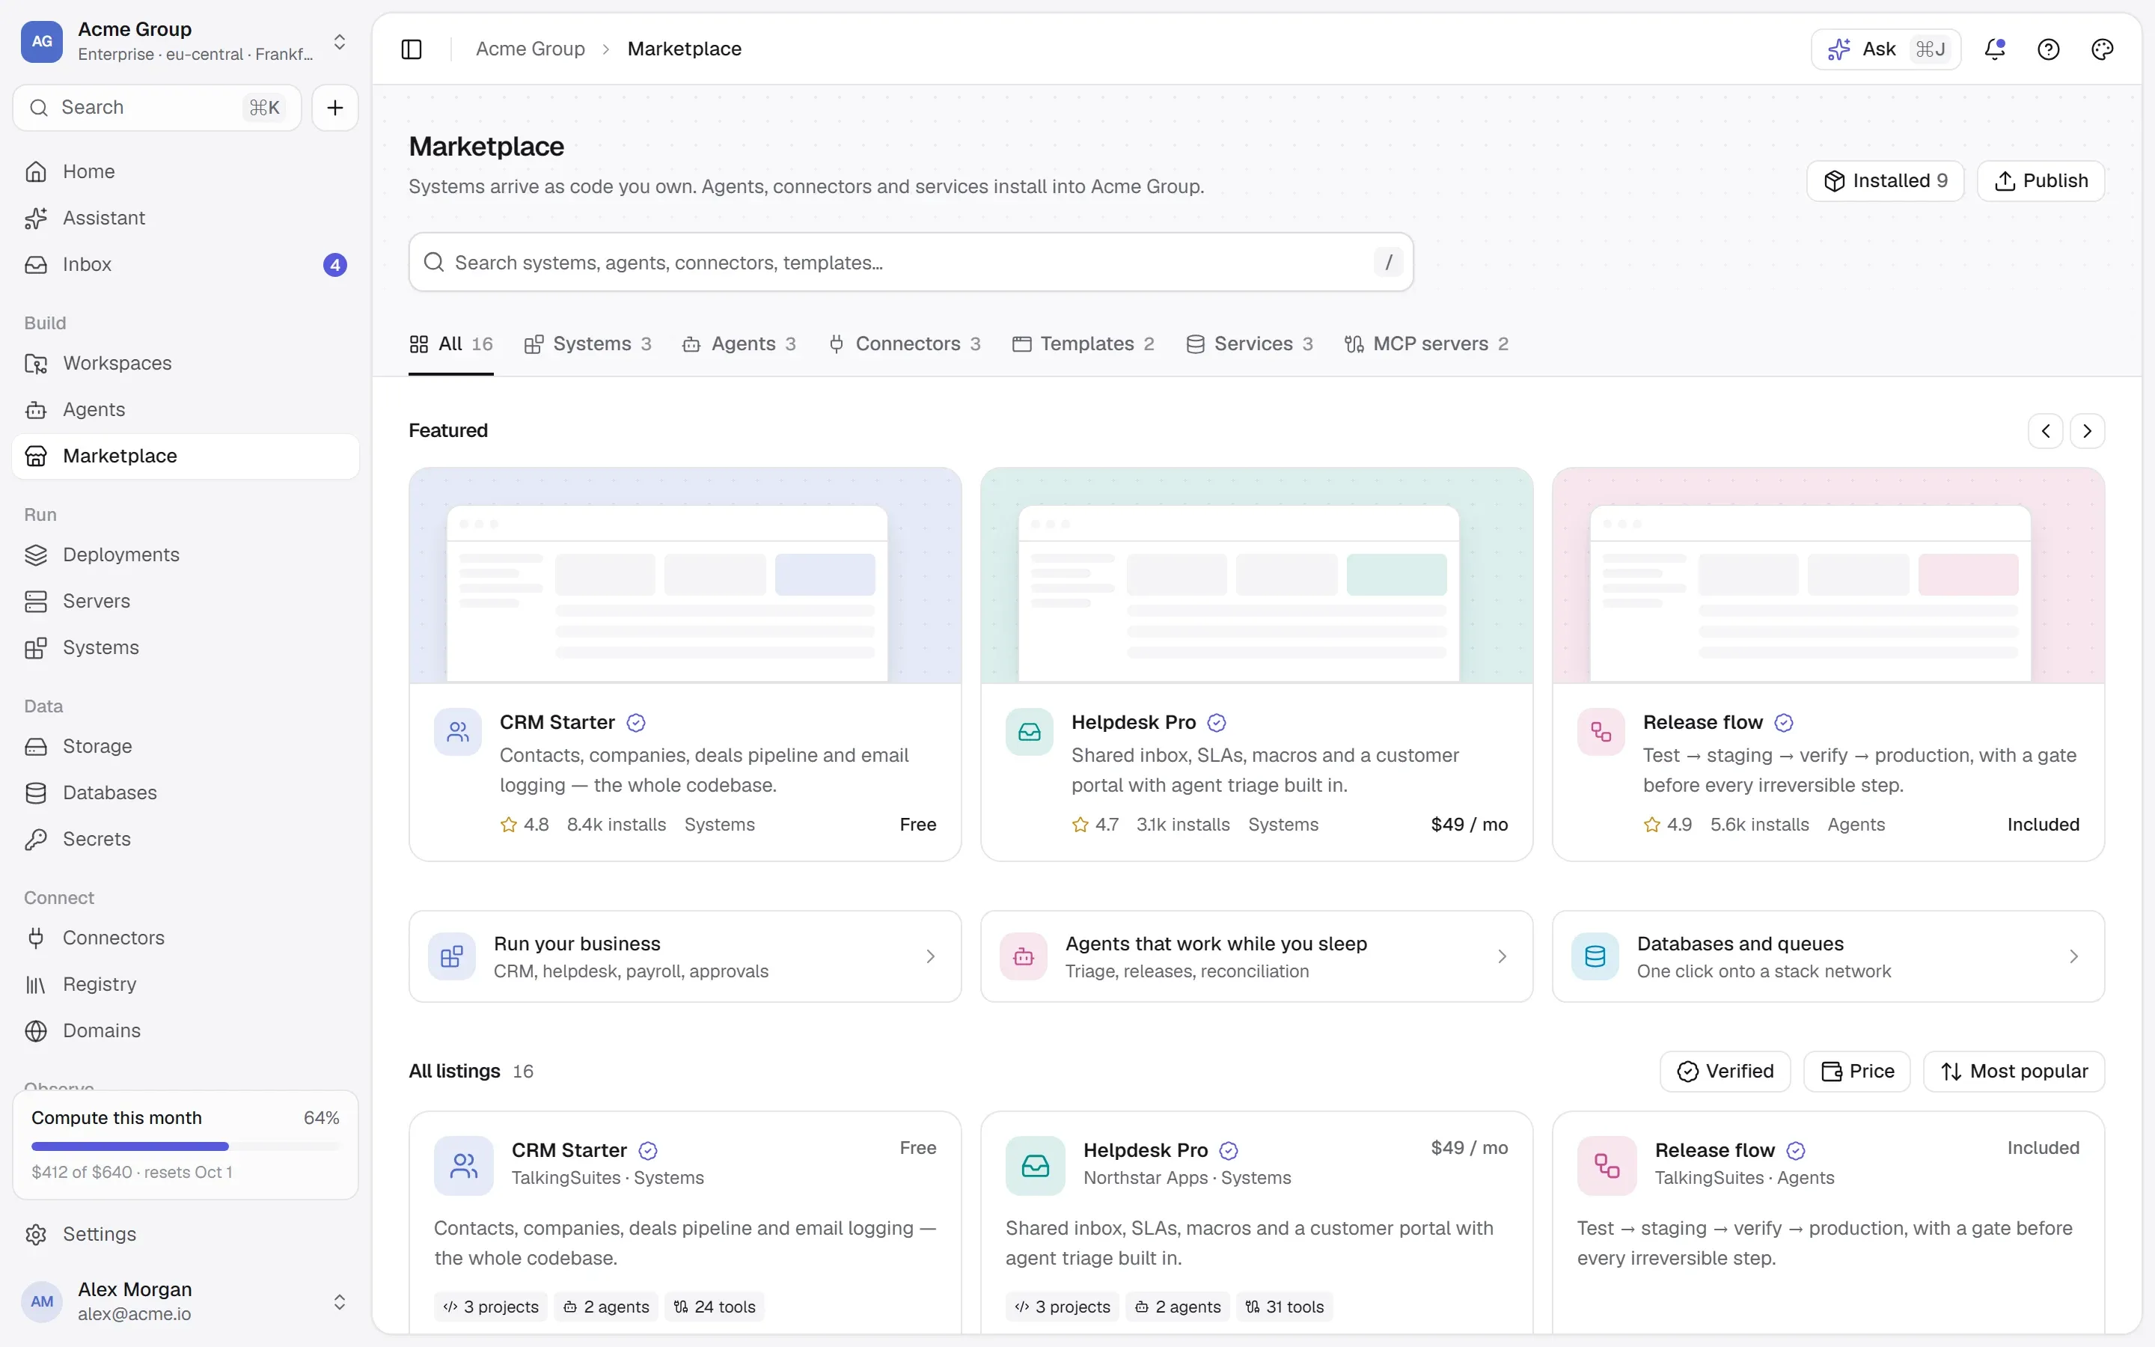2155x1347 pixels.
Task: Click the Ask button
Action: click(1885, 49)
